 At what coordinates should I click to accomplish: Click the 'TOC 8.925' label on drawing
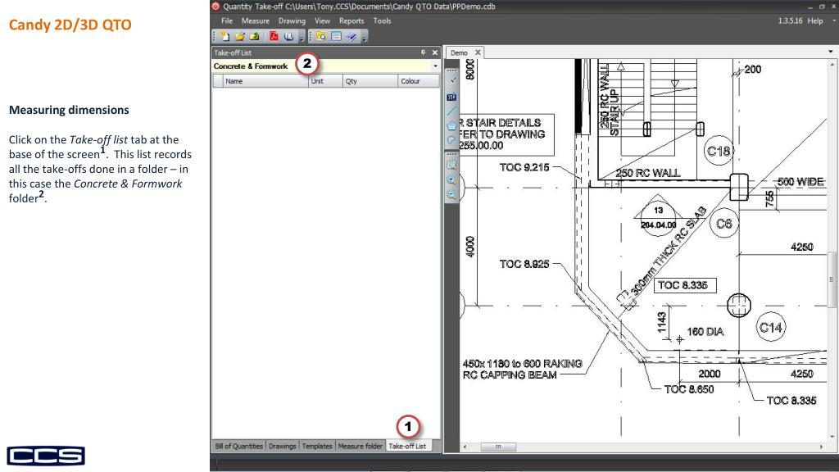(x=524, y=264)
